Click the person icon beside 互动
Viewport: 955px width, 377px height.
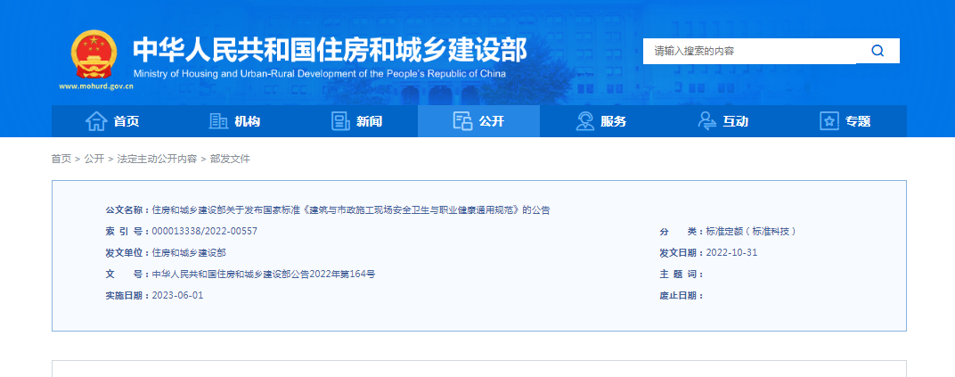pyautogui.click(x=707, y=121)
